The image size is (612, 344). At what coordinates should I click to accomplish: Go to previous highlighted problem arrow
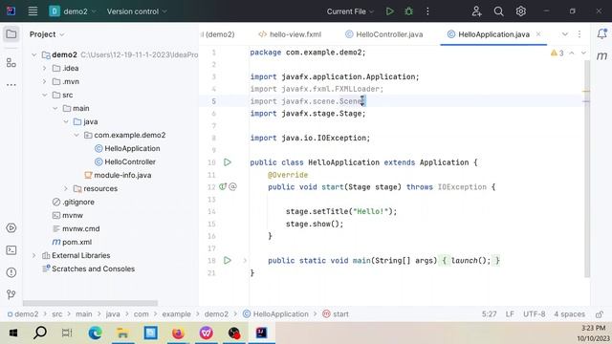point(572,54)
